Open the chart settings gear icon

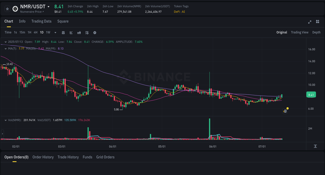tap(95, 33)
